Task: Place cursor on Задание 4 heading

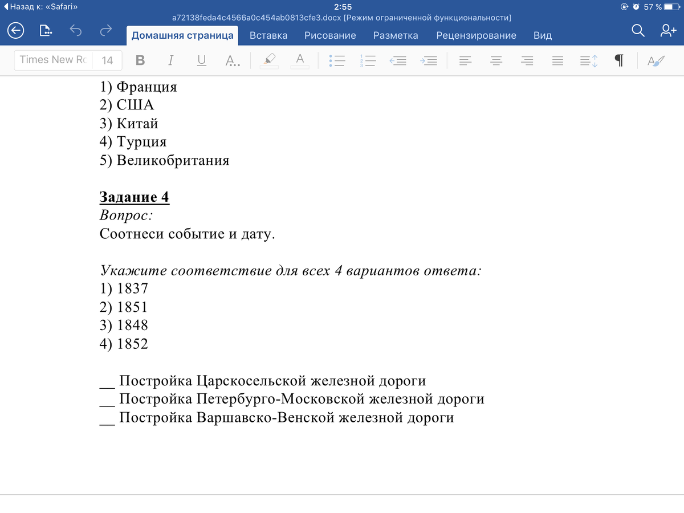Action: point(135,197)
